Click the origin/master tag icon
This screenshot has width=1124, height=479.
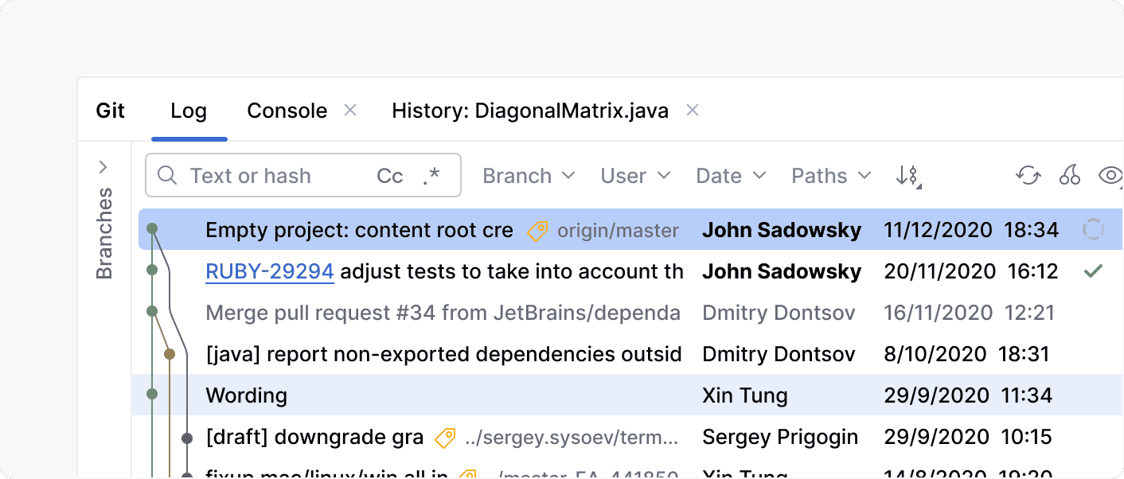point(537,232)
